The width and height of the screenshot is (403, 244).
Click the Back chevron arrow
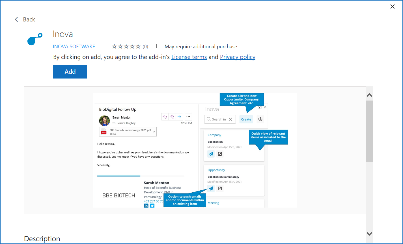(16, 19)
